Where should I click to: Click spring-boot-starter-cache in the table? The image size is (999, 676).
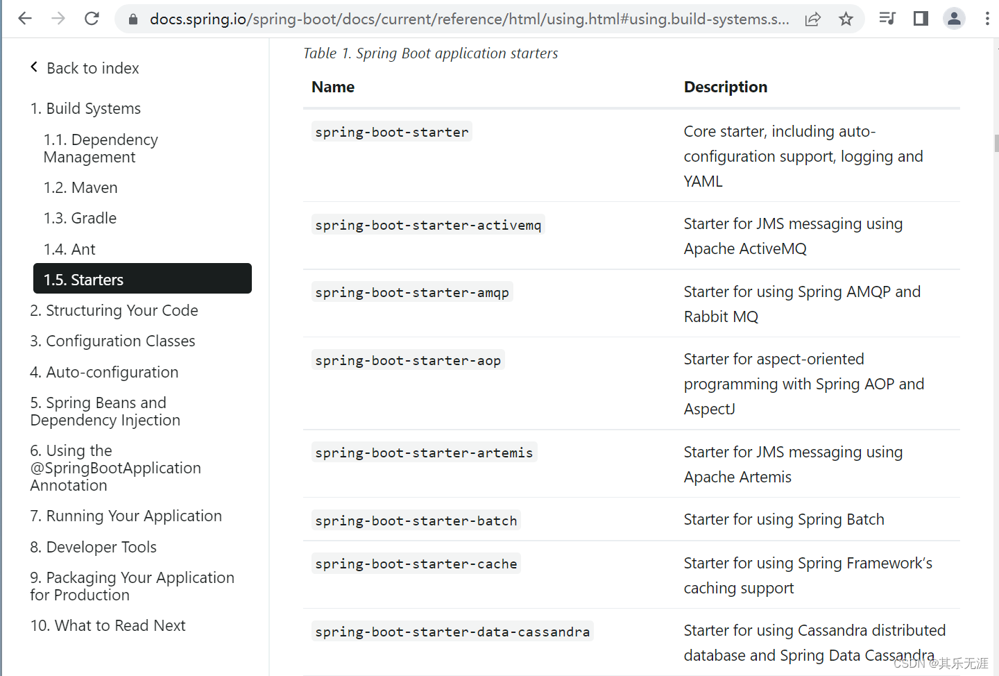coord(416,564)
